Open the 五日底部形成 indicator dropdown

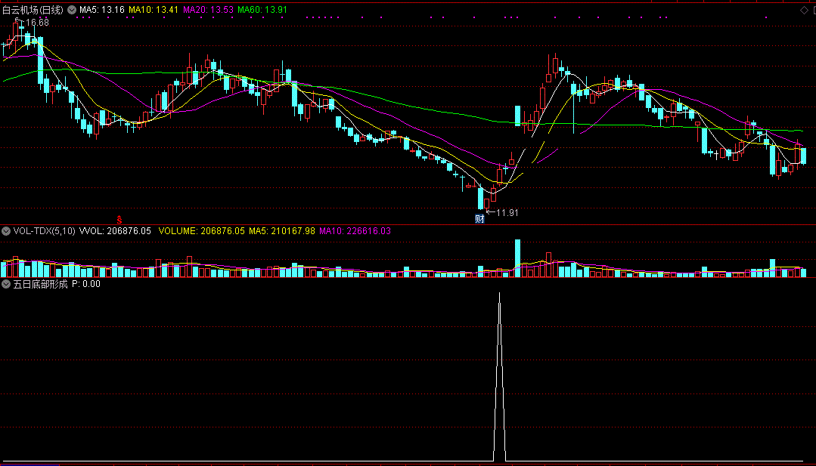(6, 284)
